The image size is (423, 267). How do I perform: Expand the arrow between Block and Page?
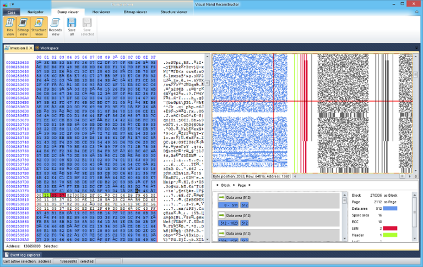coord(234,185)
